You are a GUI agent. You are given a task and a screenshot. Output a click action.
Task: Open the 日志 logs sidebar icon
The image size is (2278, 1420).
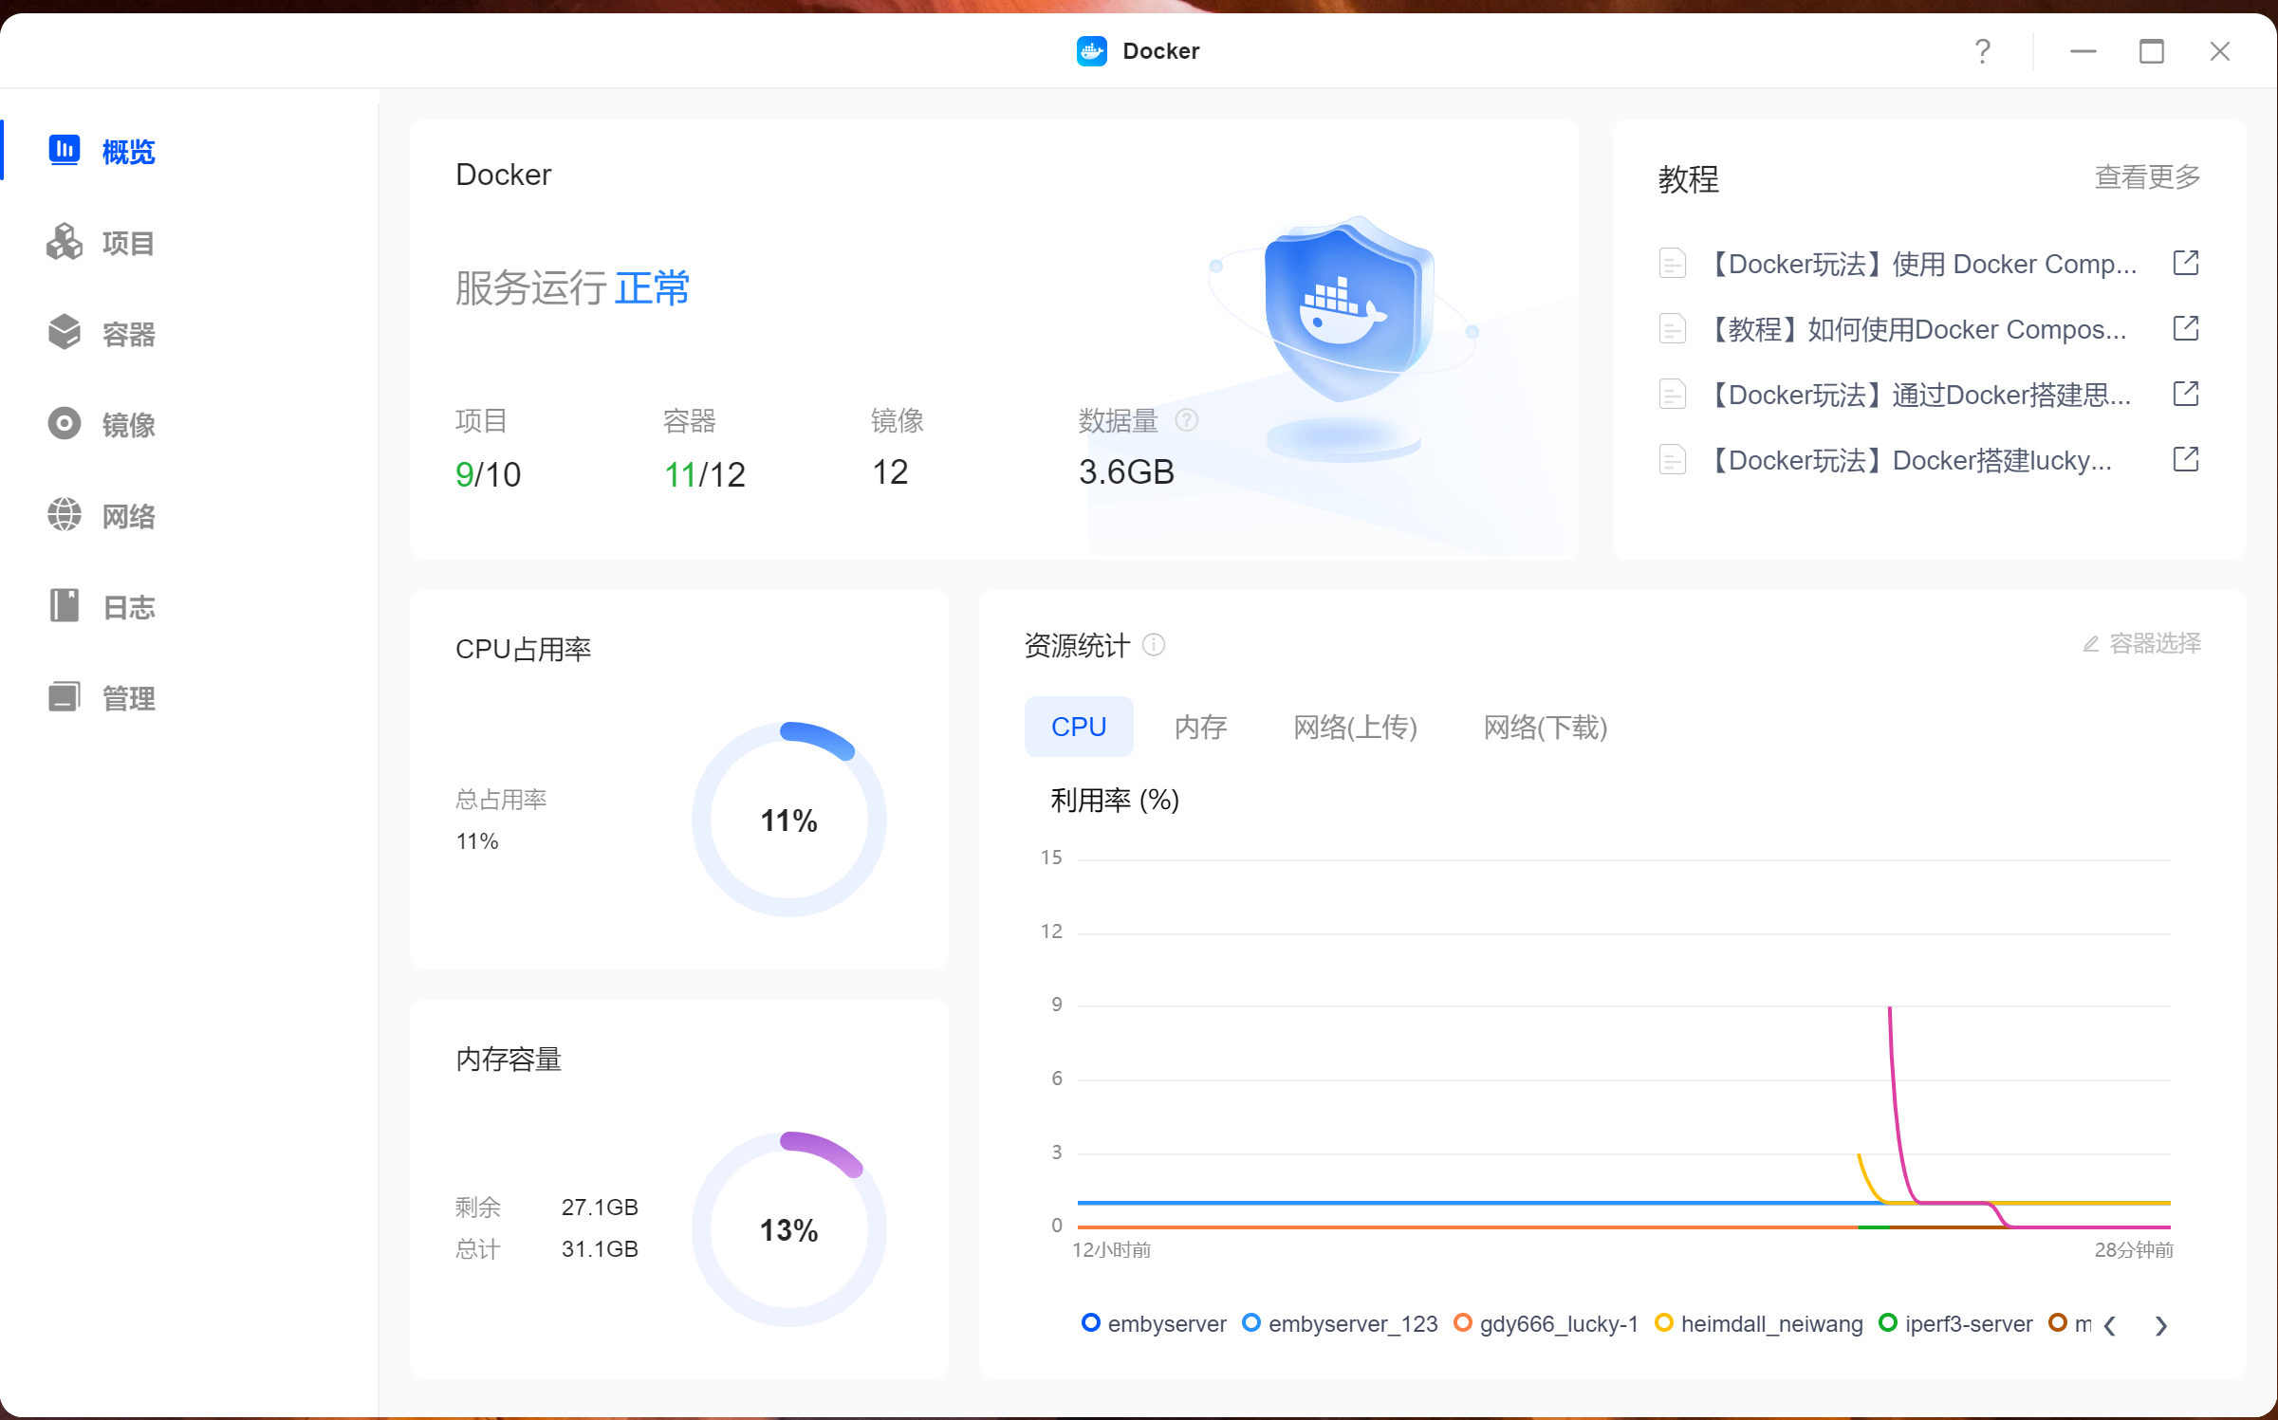coord(64,605)
